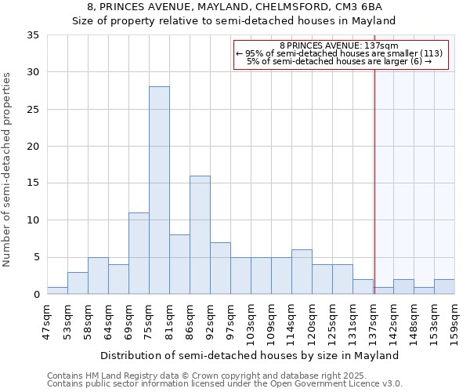
Task: Click the histogram bar starting at 86sqm
Action: (x=201, y=235)
